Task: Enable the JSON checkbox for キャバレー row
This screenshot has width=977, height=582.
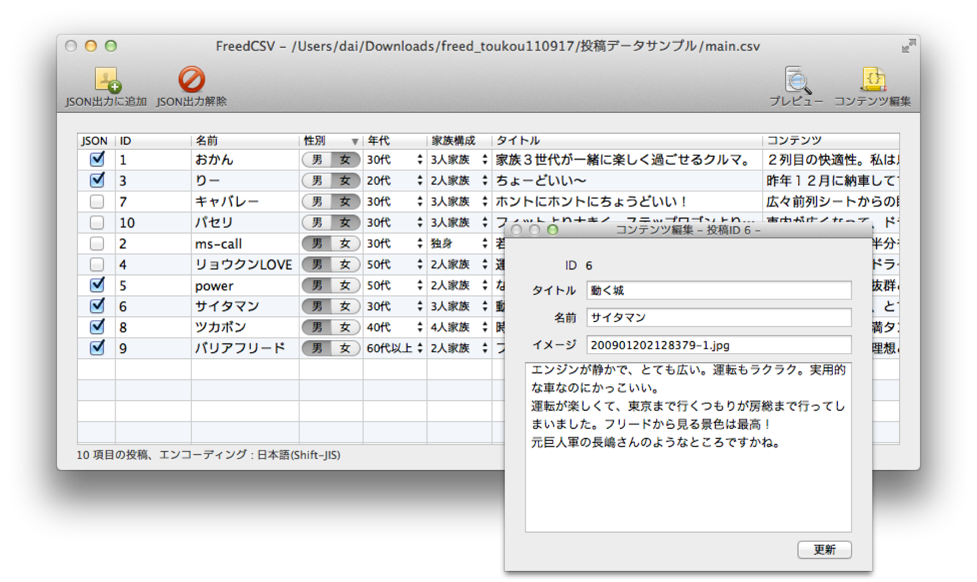Action: click(x=97, y=202)
